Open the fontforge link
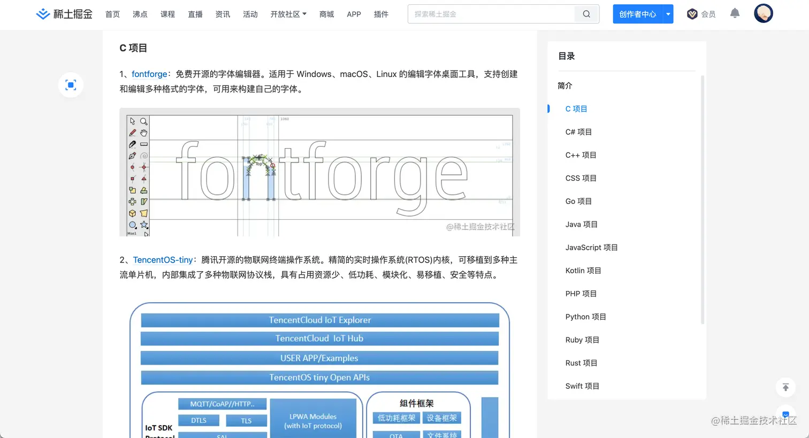This screenshot has height=438, width=809. pos(149,74)
